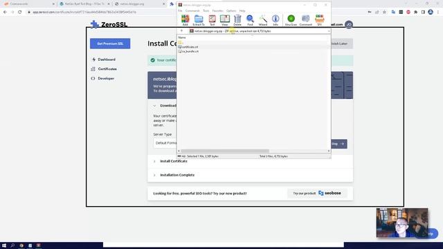Viewport: 443px width, 249px height.
Task: Open the Help menu in WinRAR
Action: coord(242,11)
